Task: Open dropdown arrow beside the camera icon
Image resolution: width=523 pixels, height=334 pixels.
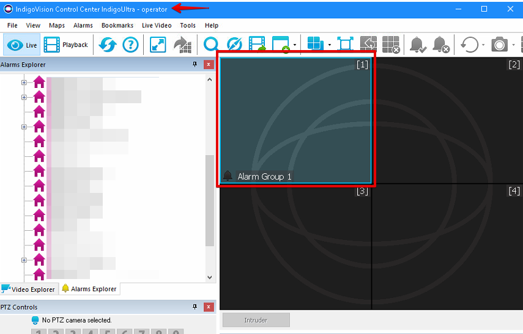Action: 514,45
